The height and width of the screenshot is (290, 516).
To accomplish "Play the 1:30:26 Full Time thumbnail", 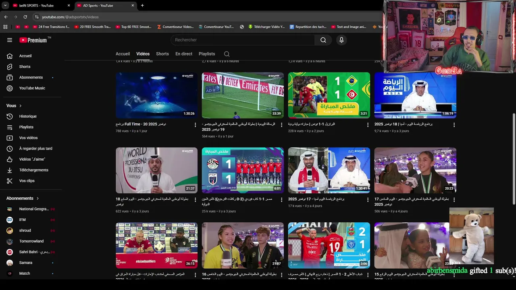I will 156,95.
